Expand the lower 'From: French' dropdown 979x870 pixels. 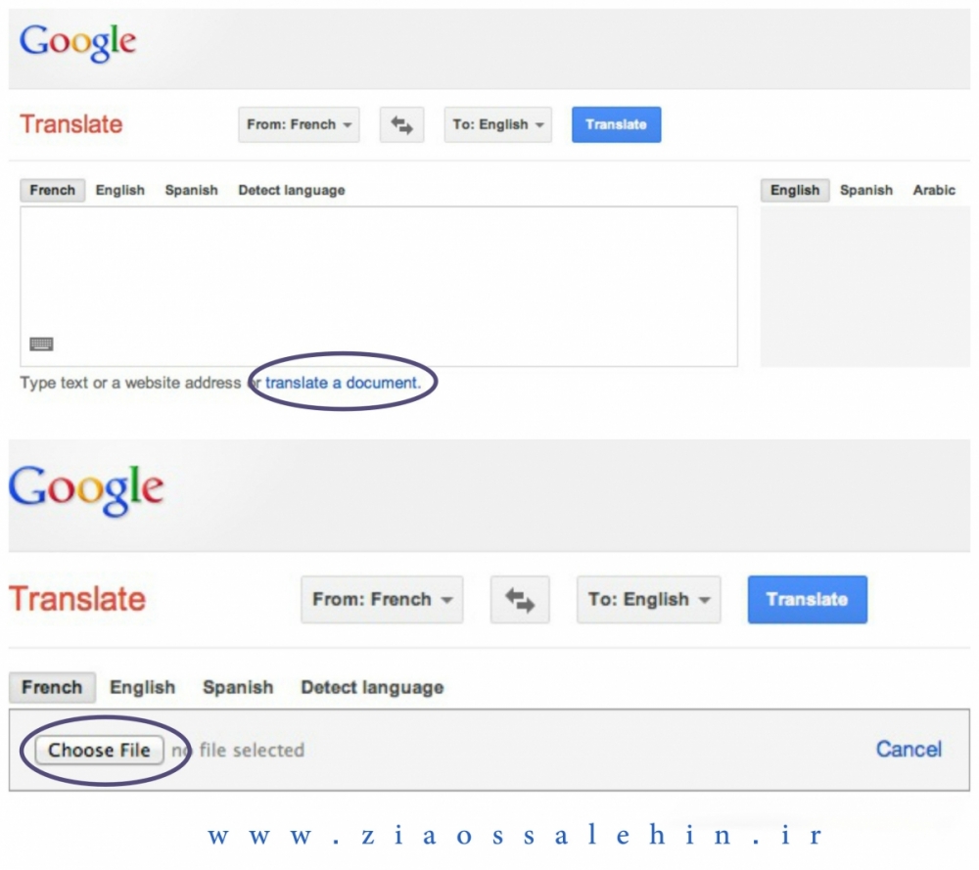(382, 600)
